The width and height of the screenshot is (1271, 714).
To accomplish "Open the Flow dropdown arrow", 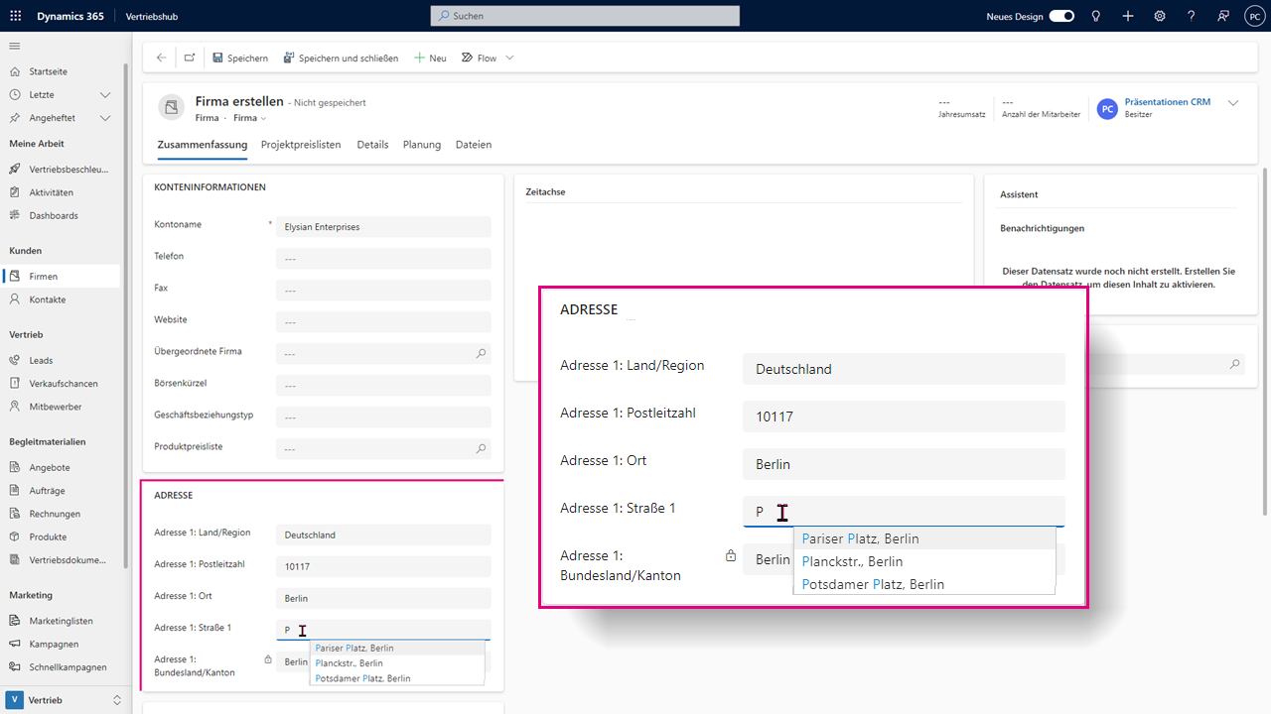I will (510, 58).
